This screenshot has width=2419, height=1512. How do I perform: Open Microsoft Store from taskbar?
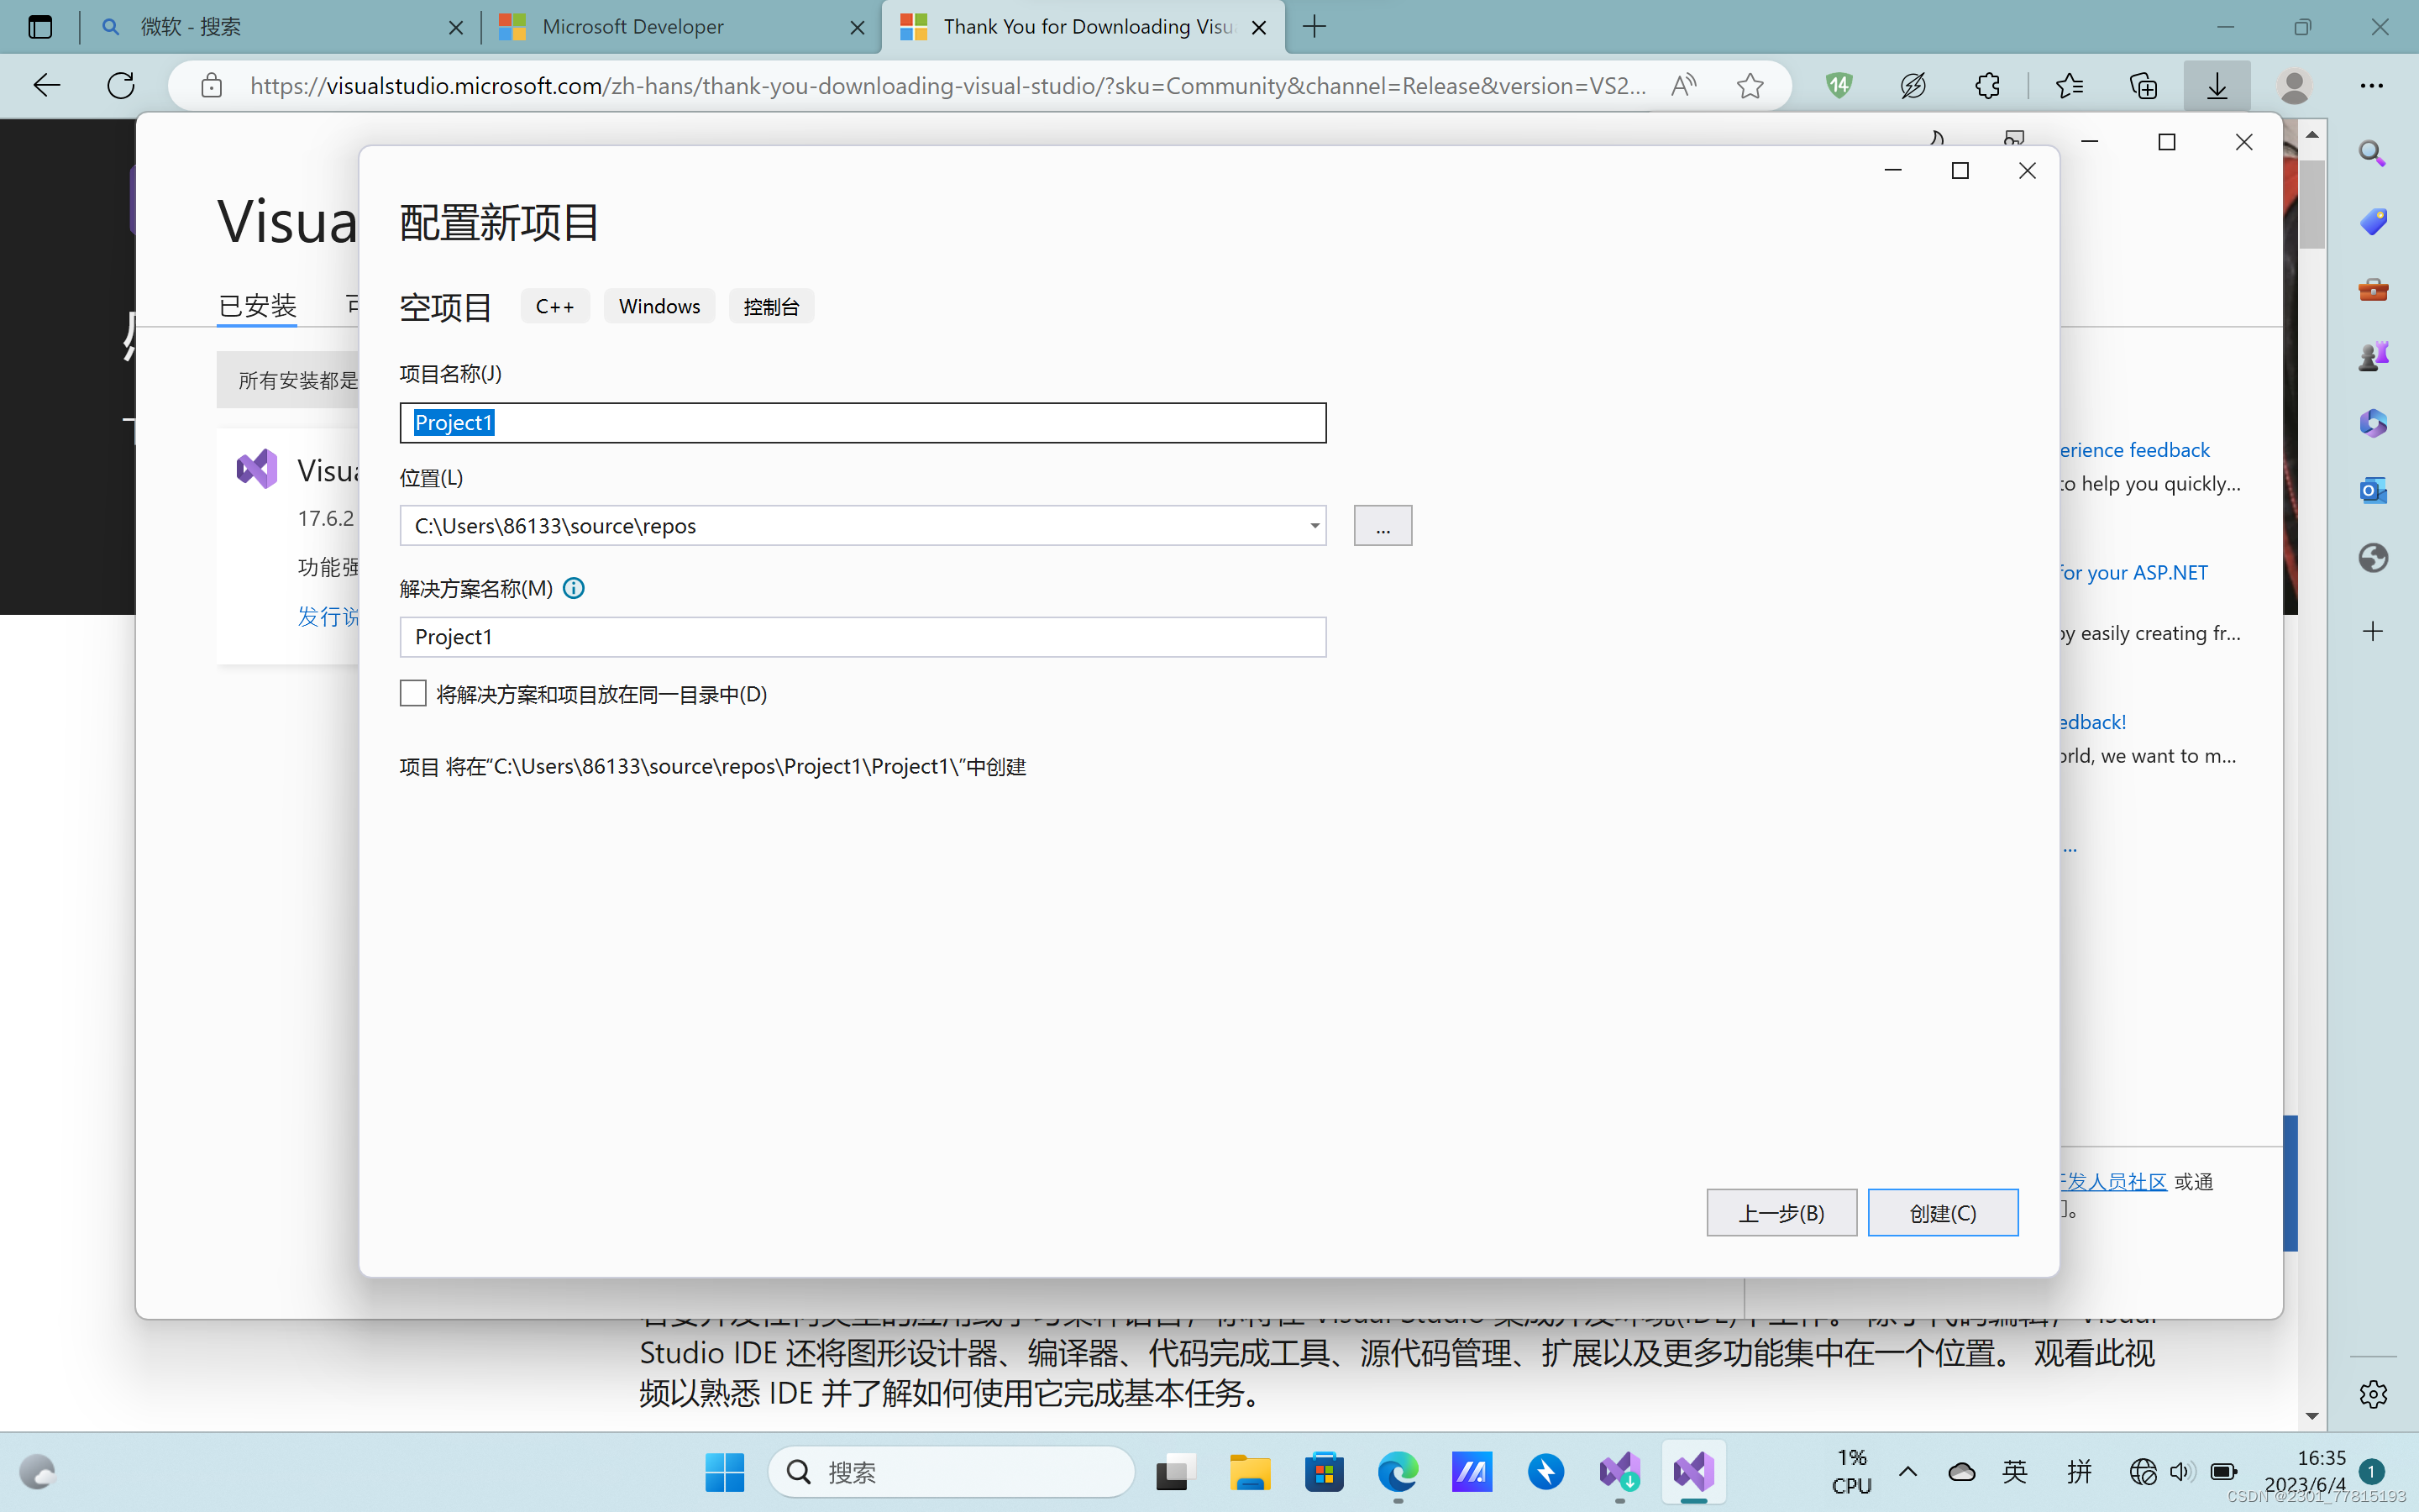click(x=1324, y=1472)
